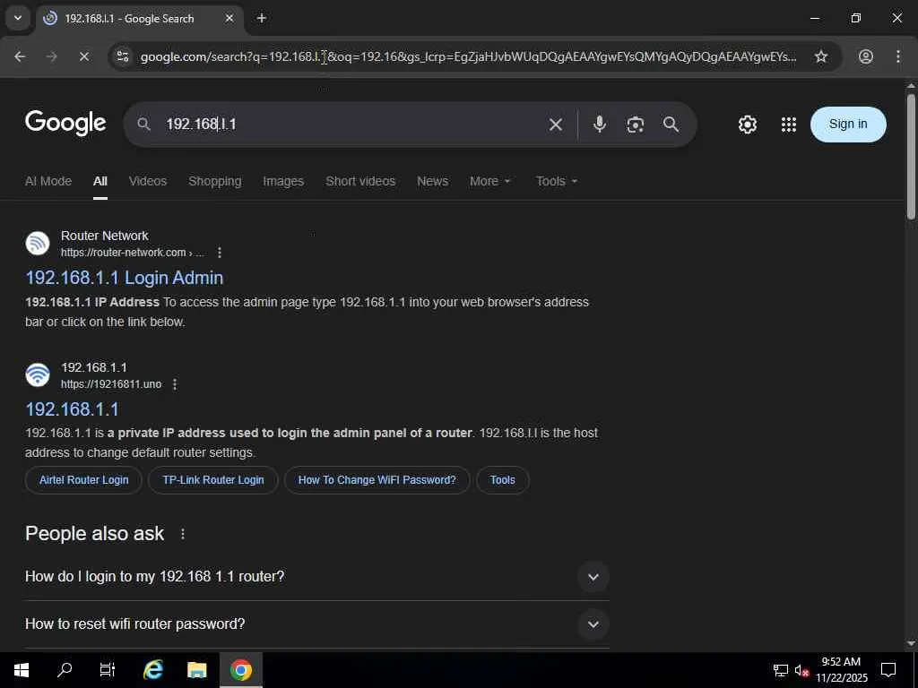Click the blue magnifier search button
Screen dimensions: 918x688
671,124
